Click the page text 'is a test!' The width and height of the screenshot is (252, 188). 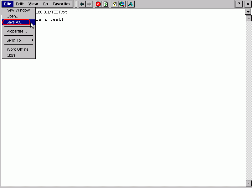click(50, 19)
